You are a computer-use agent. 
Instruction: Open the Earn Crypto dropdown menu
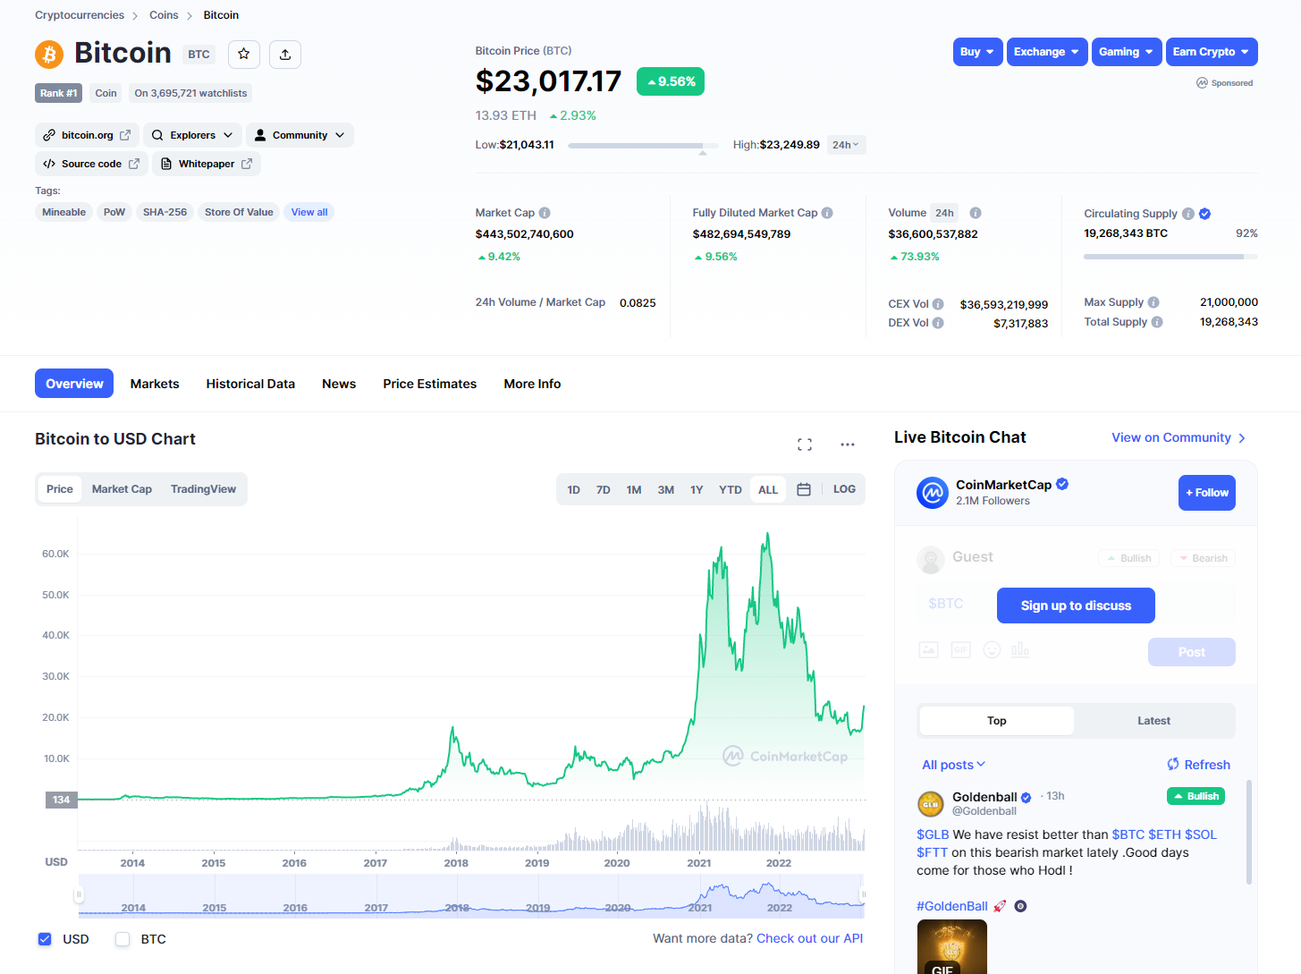click(1212, 52)
